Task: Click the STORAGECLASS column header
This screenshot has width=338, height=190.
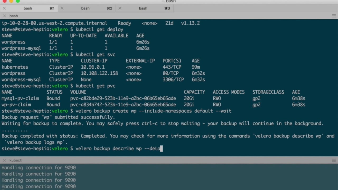Action: click(268, 92)
